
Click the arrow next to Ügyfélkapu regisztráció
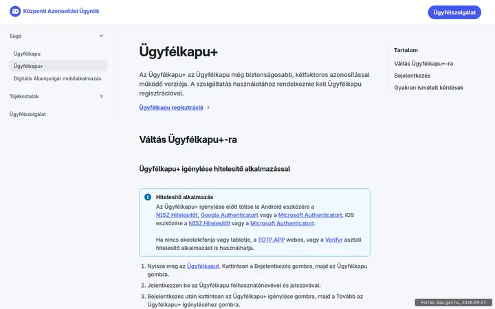click(208, 108)
